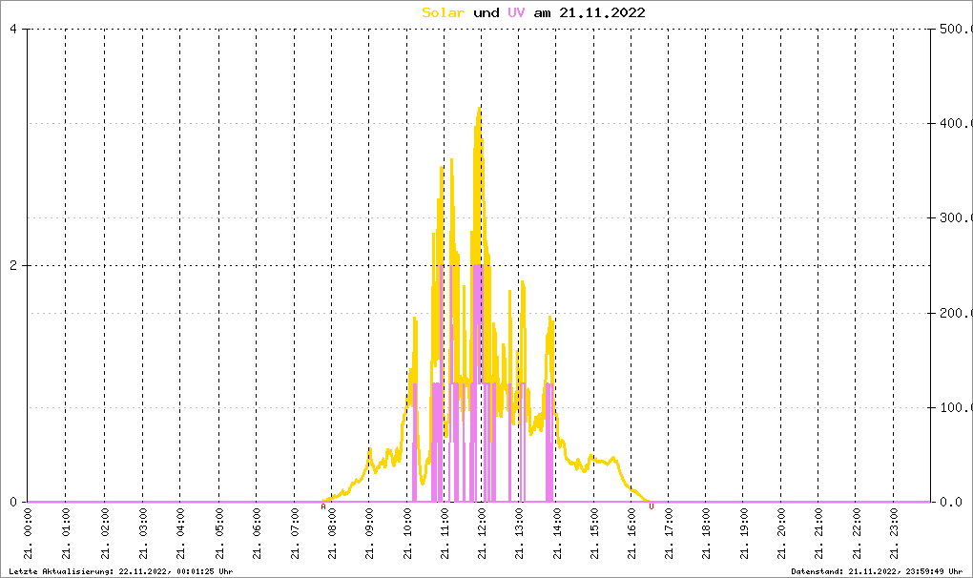Click right axis label "300.0"

pos(955,217)
